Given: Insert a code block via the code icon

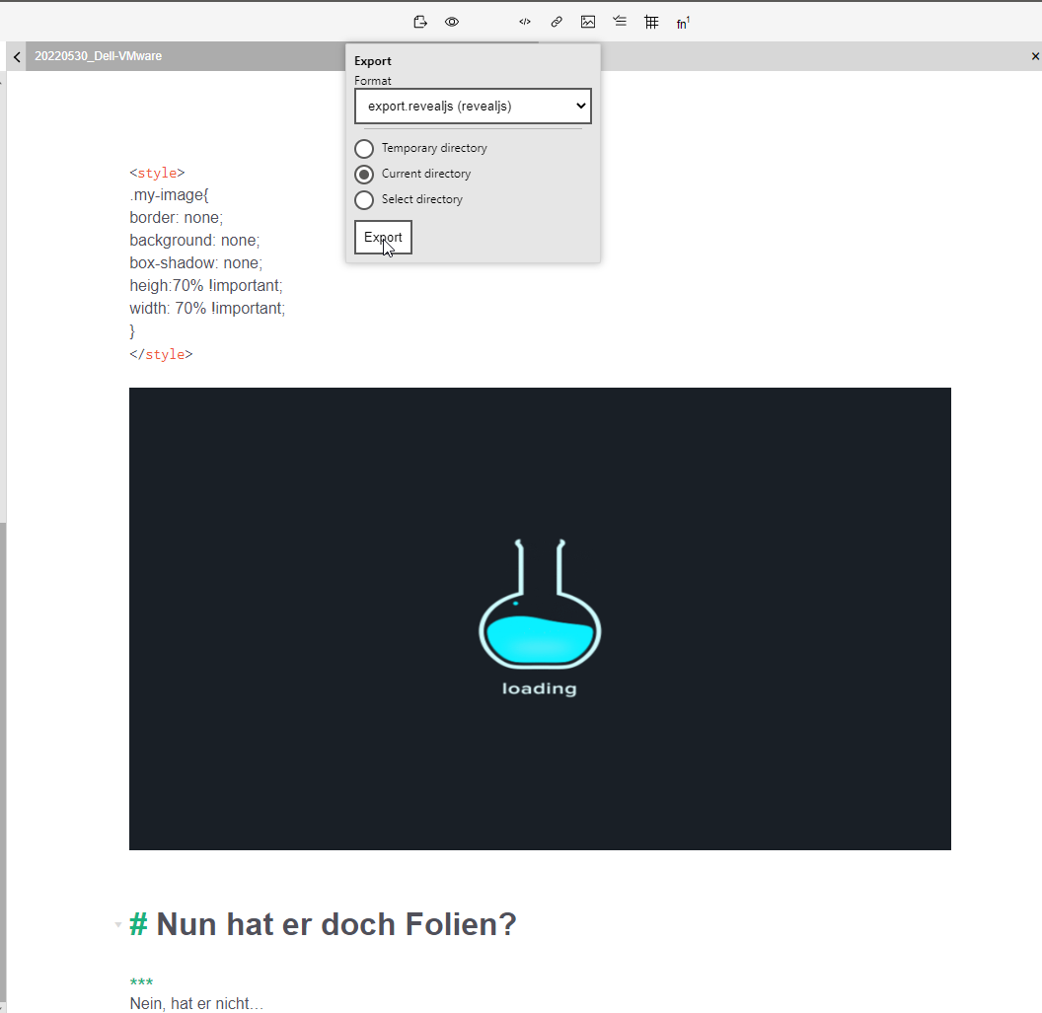Looking at the screenshot, I should tap(525, 22).
